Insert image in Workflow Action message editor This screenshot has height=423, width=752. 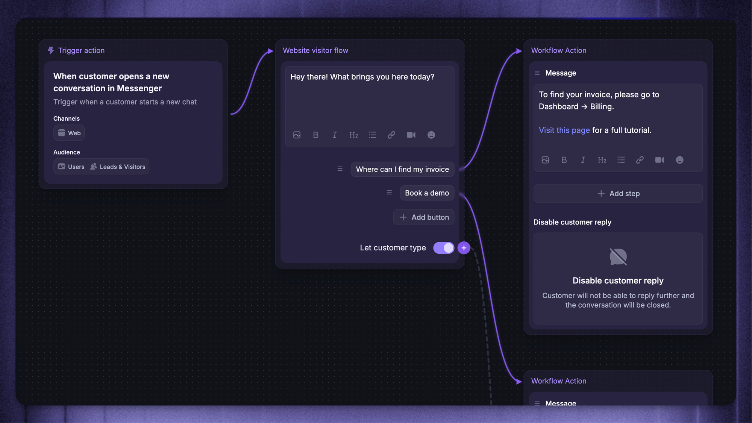pos(545,160)
